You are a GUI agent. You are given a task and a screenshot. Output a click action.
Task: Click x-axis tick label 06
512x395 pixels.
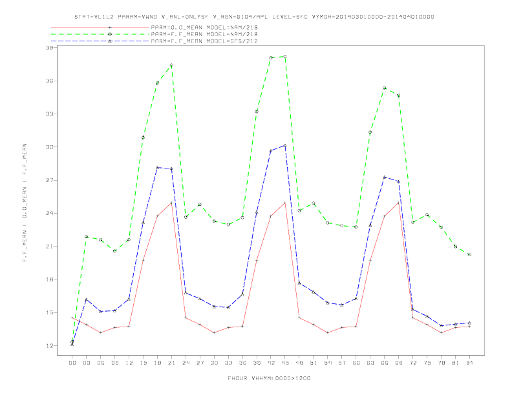pyautogui.click(x=101, y=363)
